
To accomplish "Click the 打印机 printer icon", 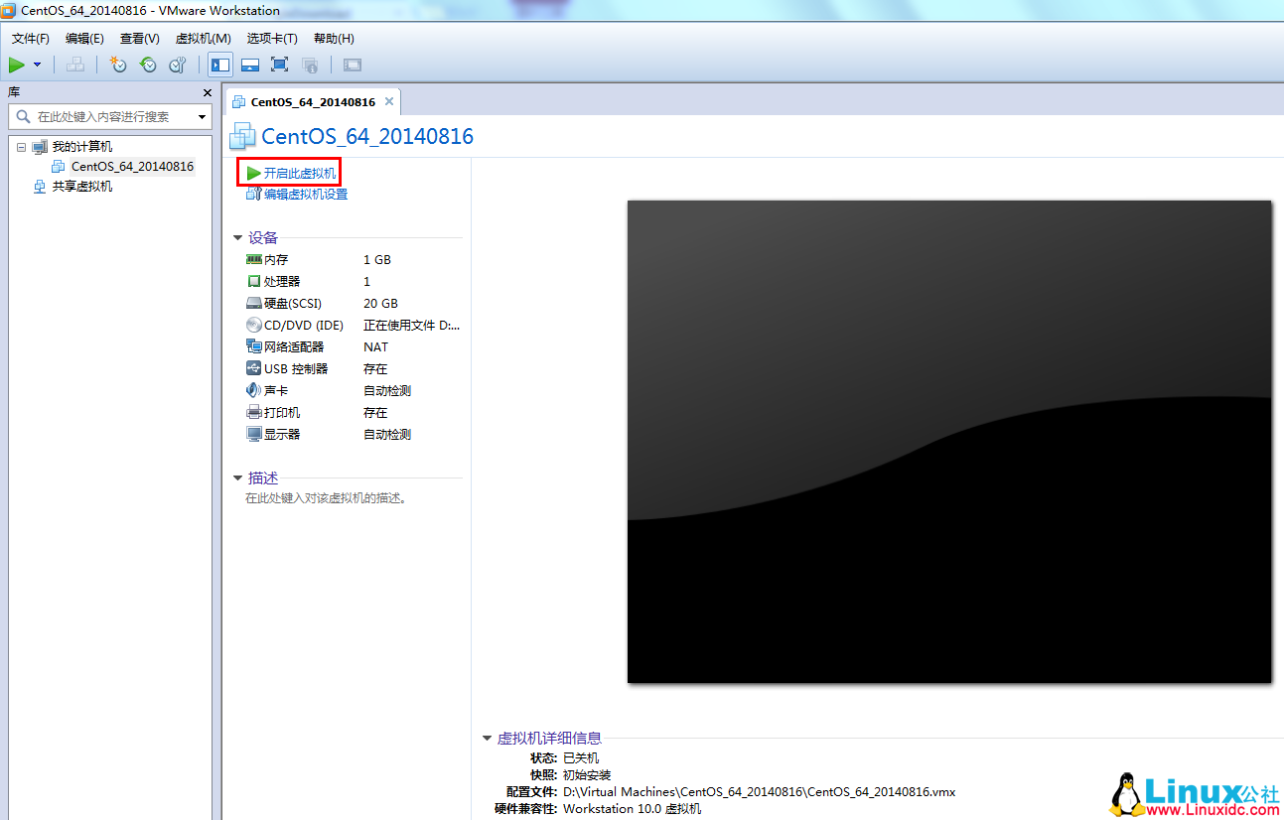I will click(x=254, y=412).
